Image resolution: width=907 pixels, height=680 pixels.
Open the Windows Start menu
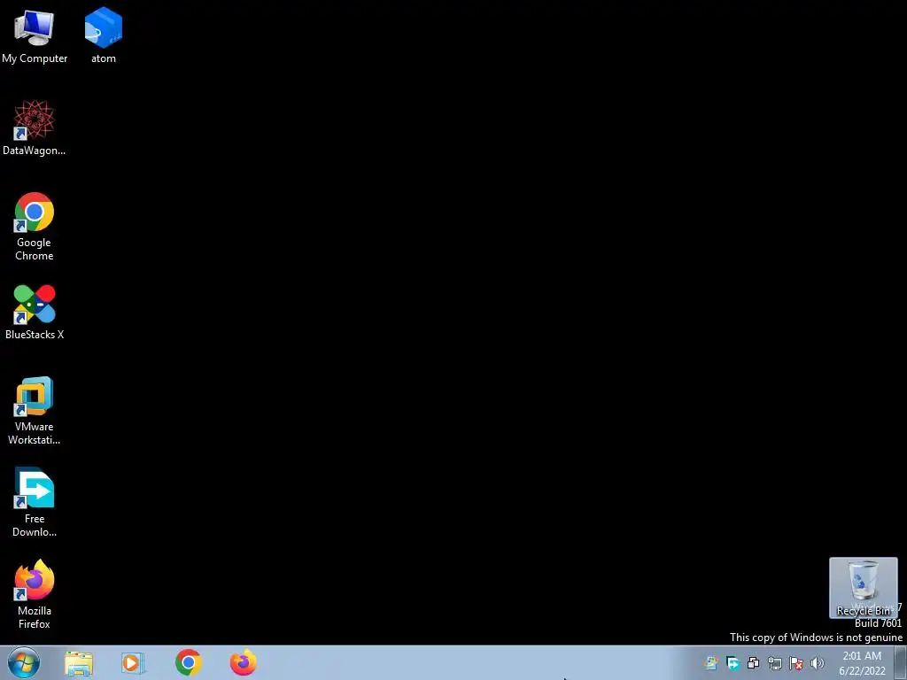point(24,662)
